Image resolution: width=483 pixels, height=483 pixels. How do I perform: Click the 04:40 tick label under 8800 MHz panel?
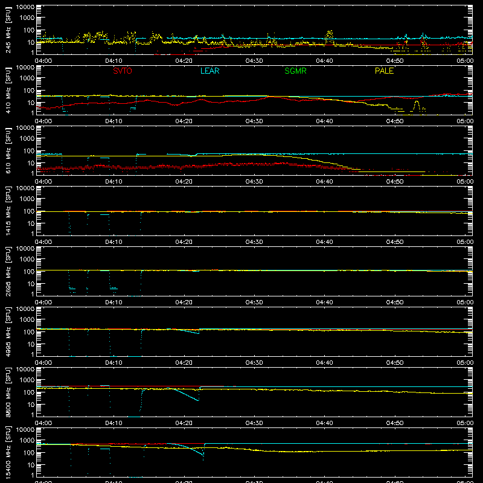tap(324, 423)
